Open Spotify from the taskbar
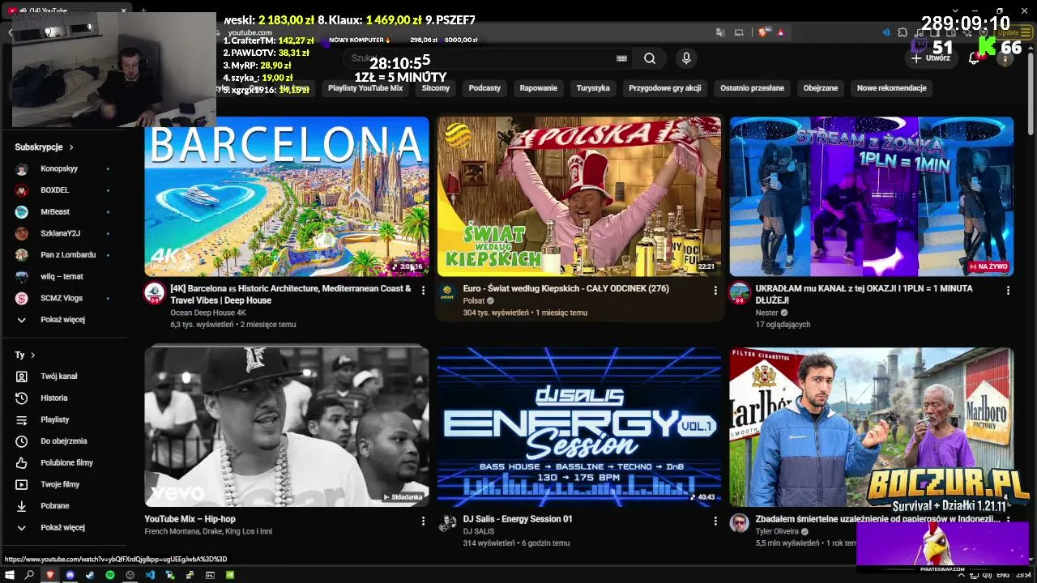Screen dimensions: 1037x583 (110, 575)
